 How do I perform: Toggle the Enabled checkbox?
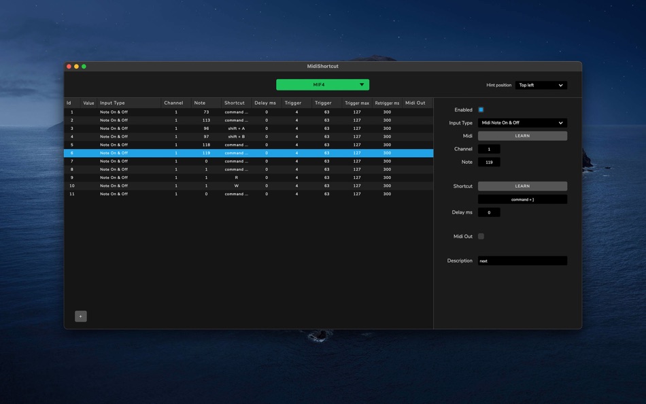click(481, 110)
